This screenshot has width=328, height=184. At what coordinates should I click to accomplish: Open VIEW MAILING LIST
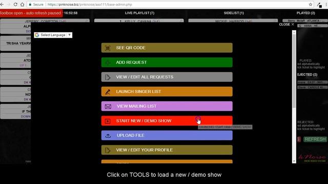coord(167,106)
